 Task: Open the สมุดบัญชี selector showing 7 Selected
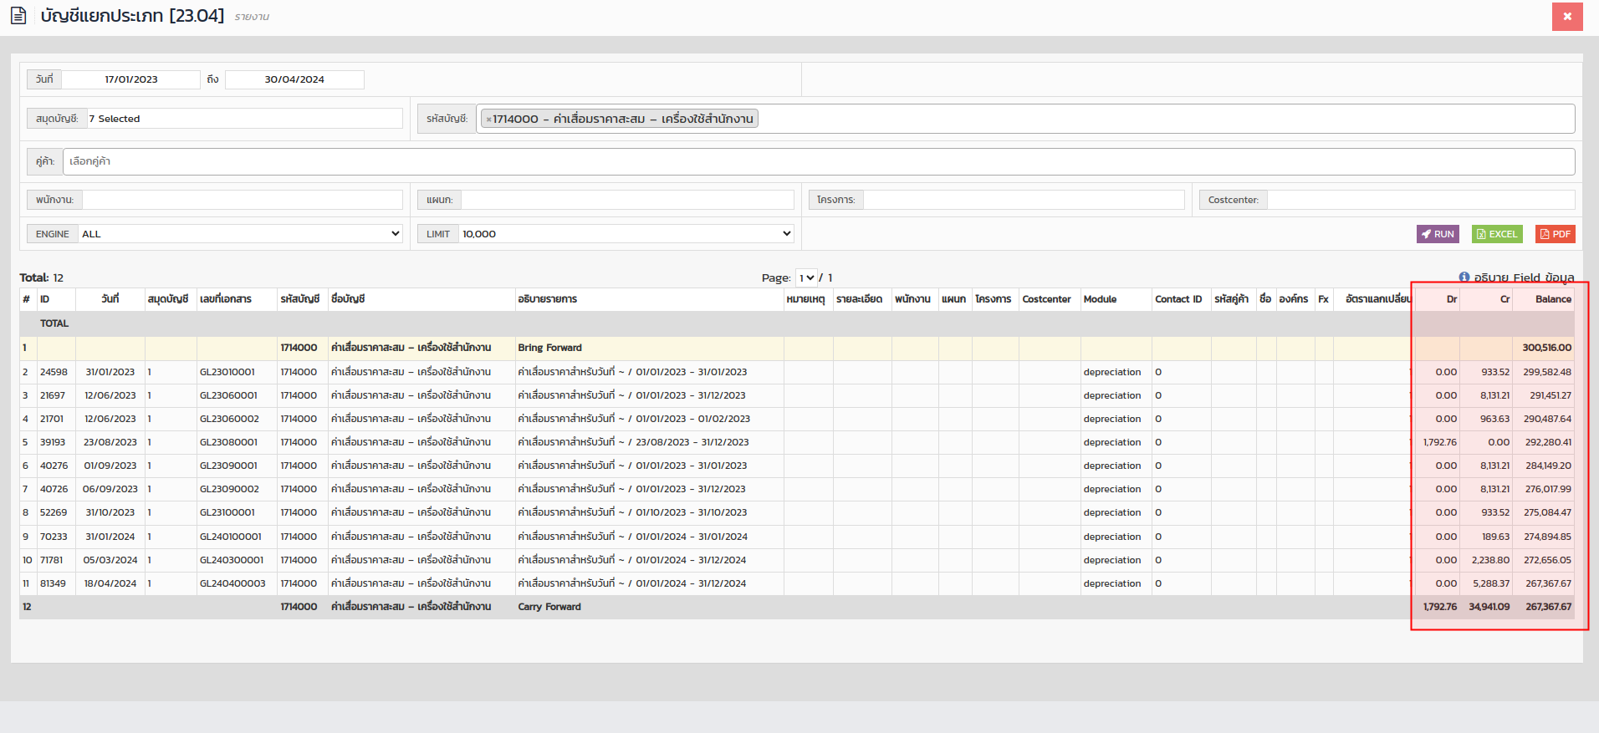245,119
